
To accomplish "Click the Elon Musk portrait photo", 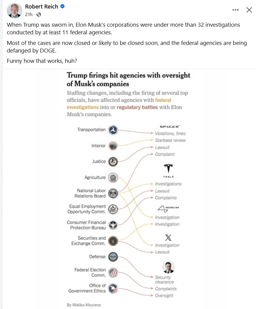I will tap(168, 267).
